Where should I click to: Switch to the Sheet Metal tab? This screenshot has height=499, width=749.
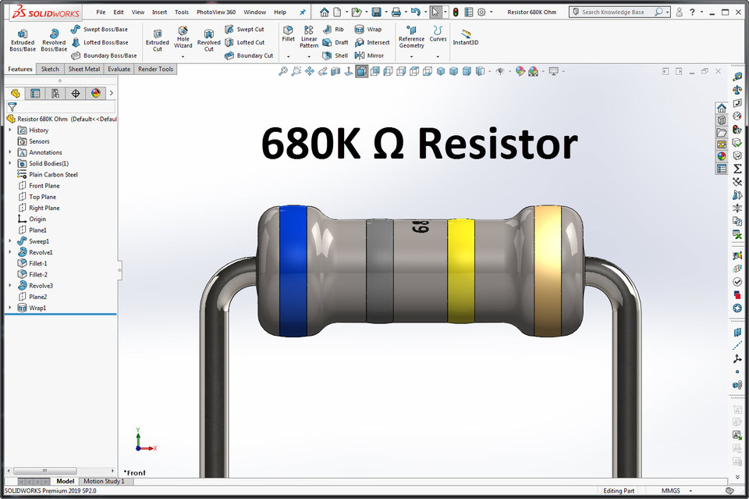coord(84,69)
